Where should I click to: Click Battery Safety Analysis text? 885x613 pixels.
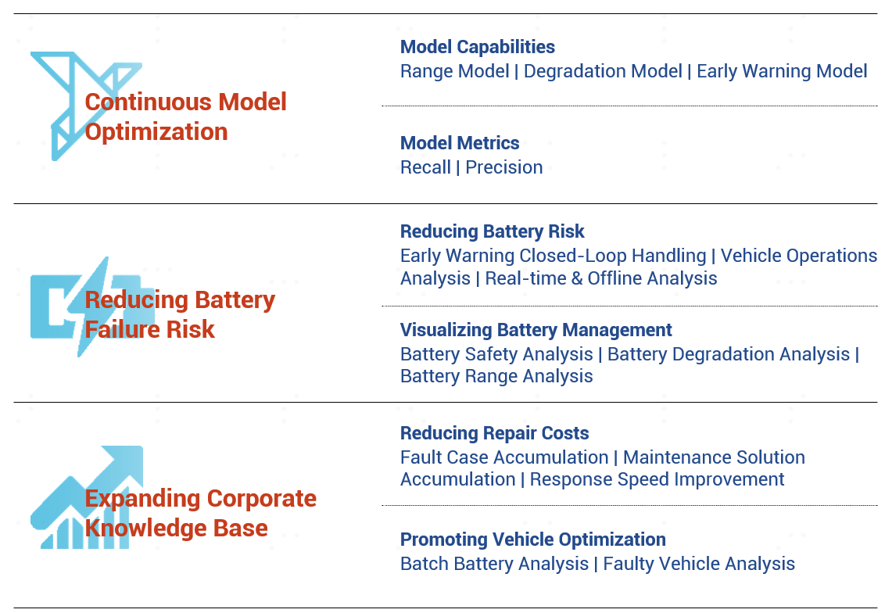(496, 354)
